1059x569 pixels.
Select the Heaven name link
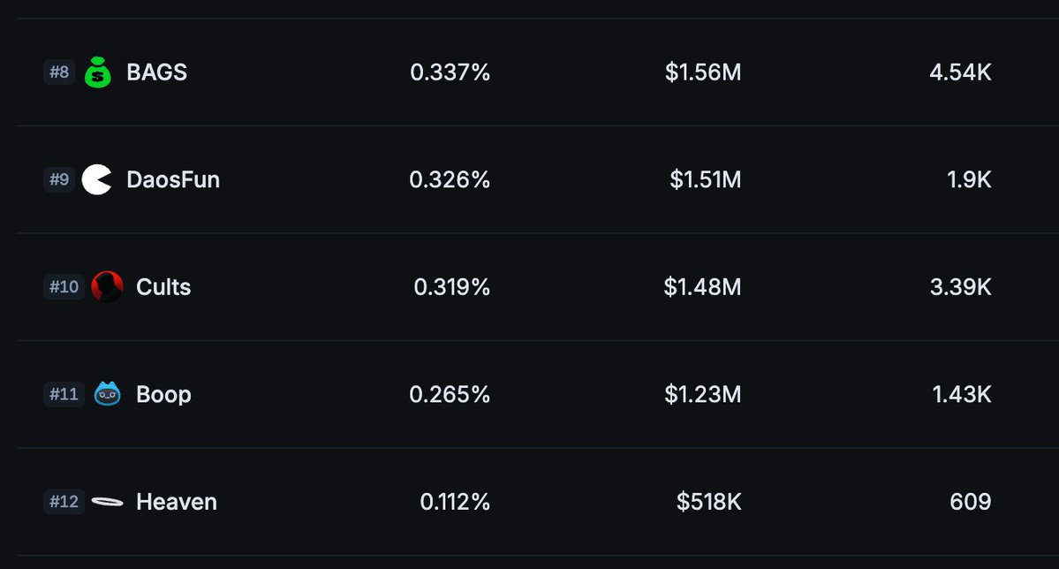point(177,502)
